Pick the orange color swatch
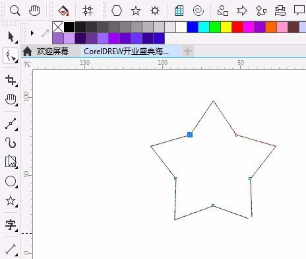This screenshot has width=306, height=259. point(271,27)
